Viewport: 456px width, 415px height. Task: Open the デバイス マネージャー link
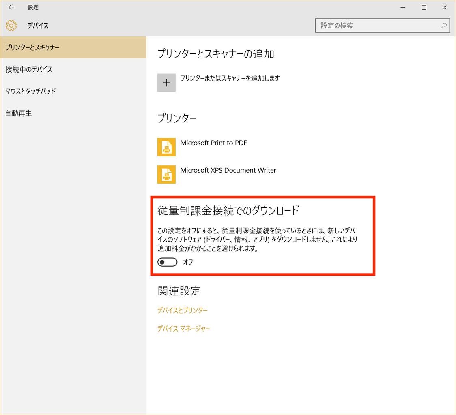pos(183,329)
